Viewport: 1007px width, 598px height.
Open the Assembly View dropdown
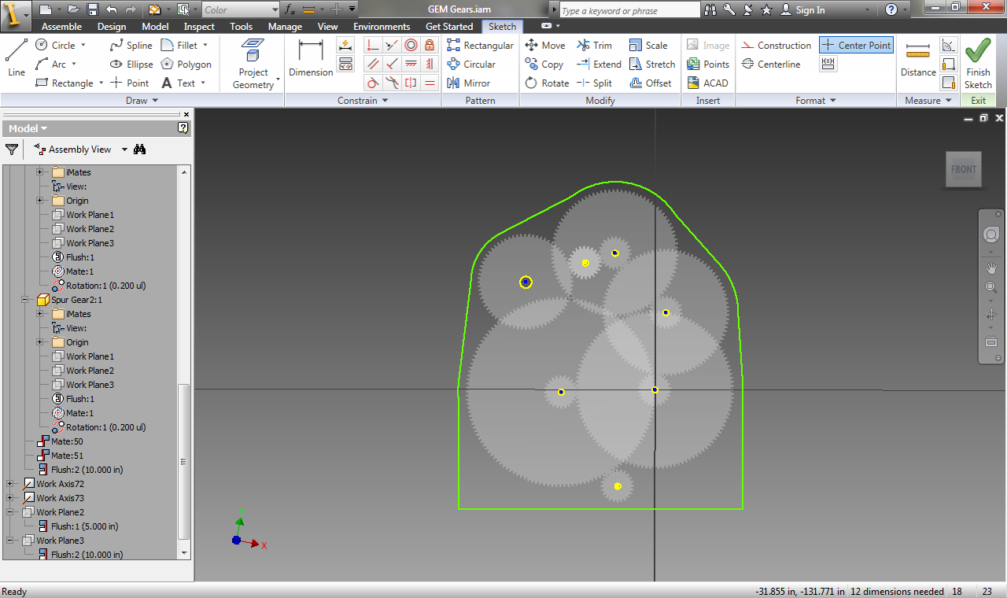coord(124,149)
